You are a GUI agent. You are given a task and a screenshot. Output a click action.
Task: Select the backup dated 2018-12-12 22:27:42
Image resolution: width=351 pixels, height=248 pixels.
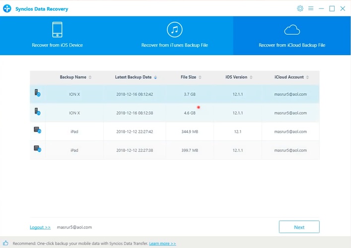click(175, 131)
